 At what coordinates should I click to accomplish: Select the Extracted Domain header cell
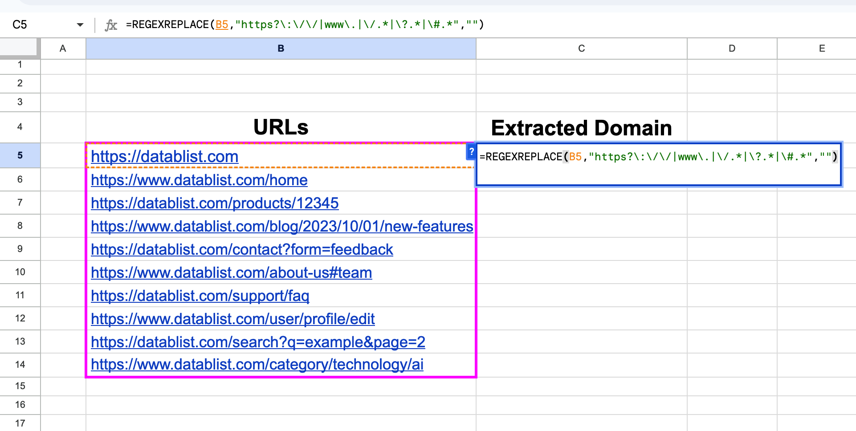(x=581, y=127)
